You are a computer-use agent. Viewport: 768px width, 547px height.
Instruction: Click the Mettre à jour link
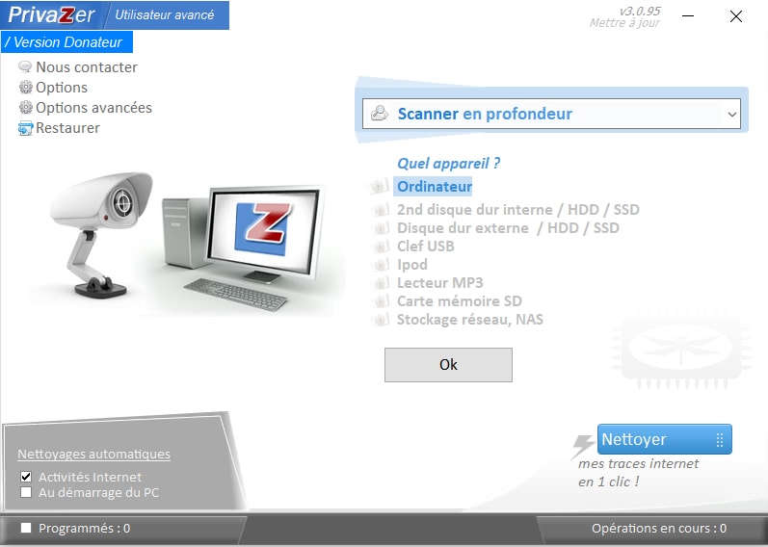click(624, 23)
